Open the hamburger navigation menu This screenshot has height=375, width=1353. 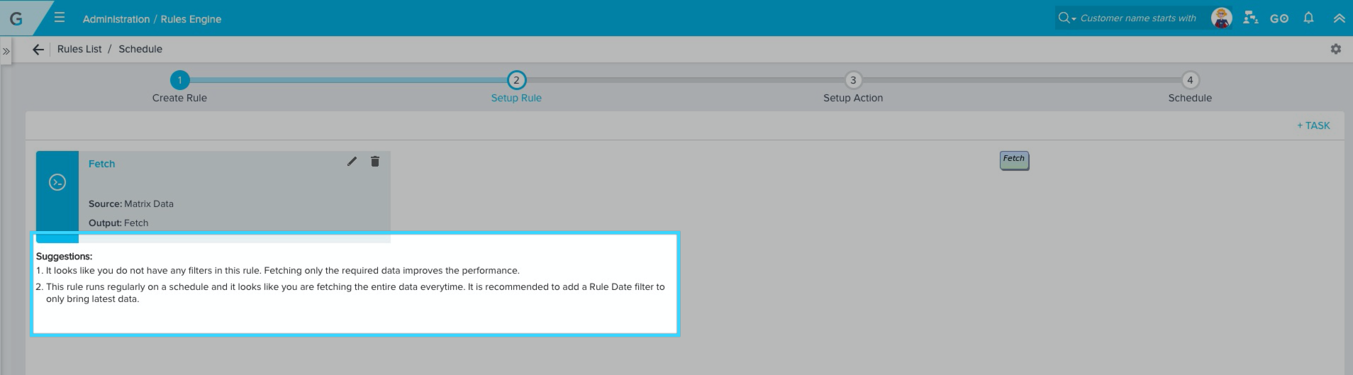pos(60,18)
